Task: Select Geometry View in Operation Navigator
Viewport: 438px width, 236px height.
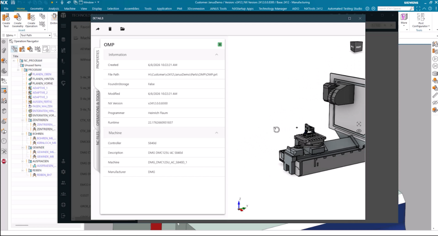Action: pyautogui.click(x=30, y=49)
